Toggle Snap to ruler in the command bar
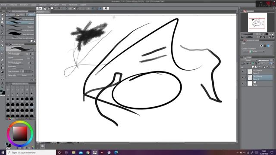The width and height of the screenshot is (276, 155). coord(93,9)
